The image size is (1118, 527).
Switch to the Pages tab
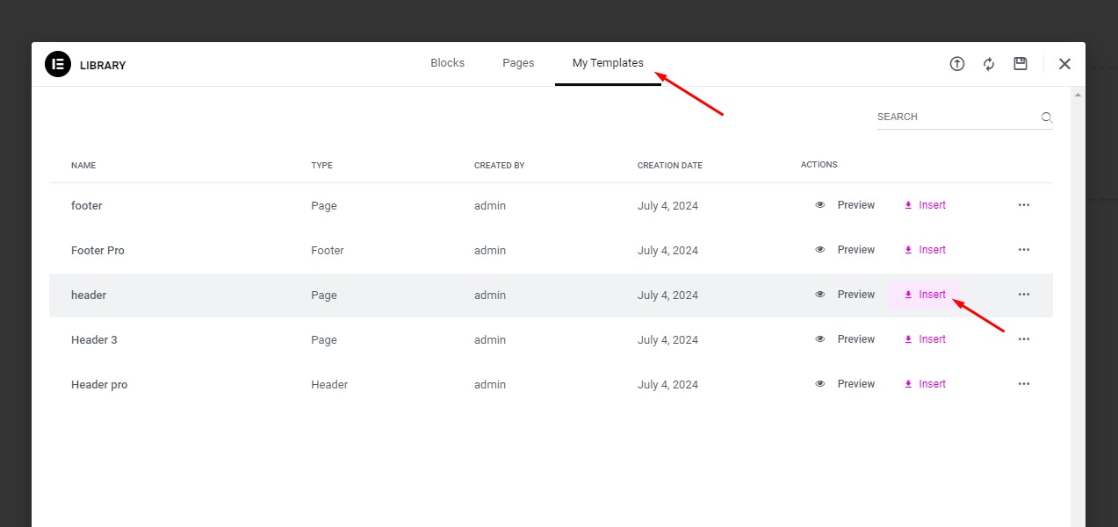[518, 63]
